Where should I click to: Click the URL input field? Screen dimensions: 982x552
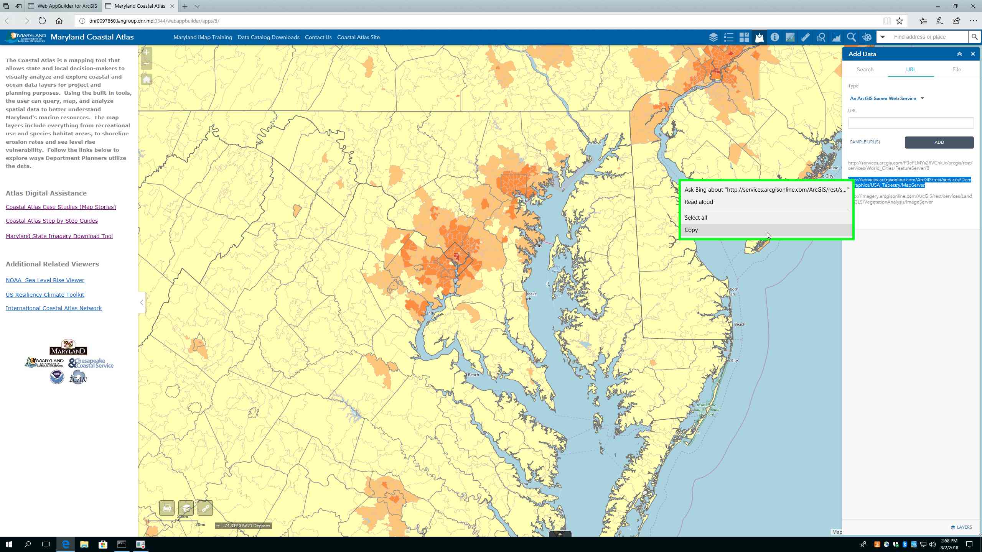(910, 123)
